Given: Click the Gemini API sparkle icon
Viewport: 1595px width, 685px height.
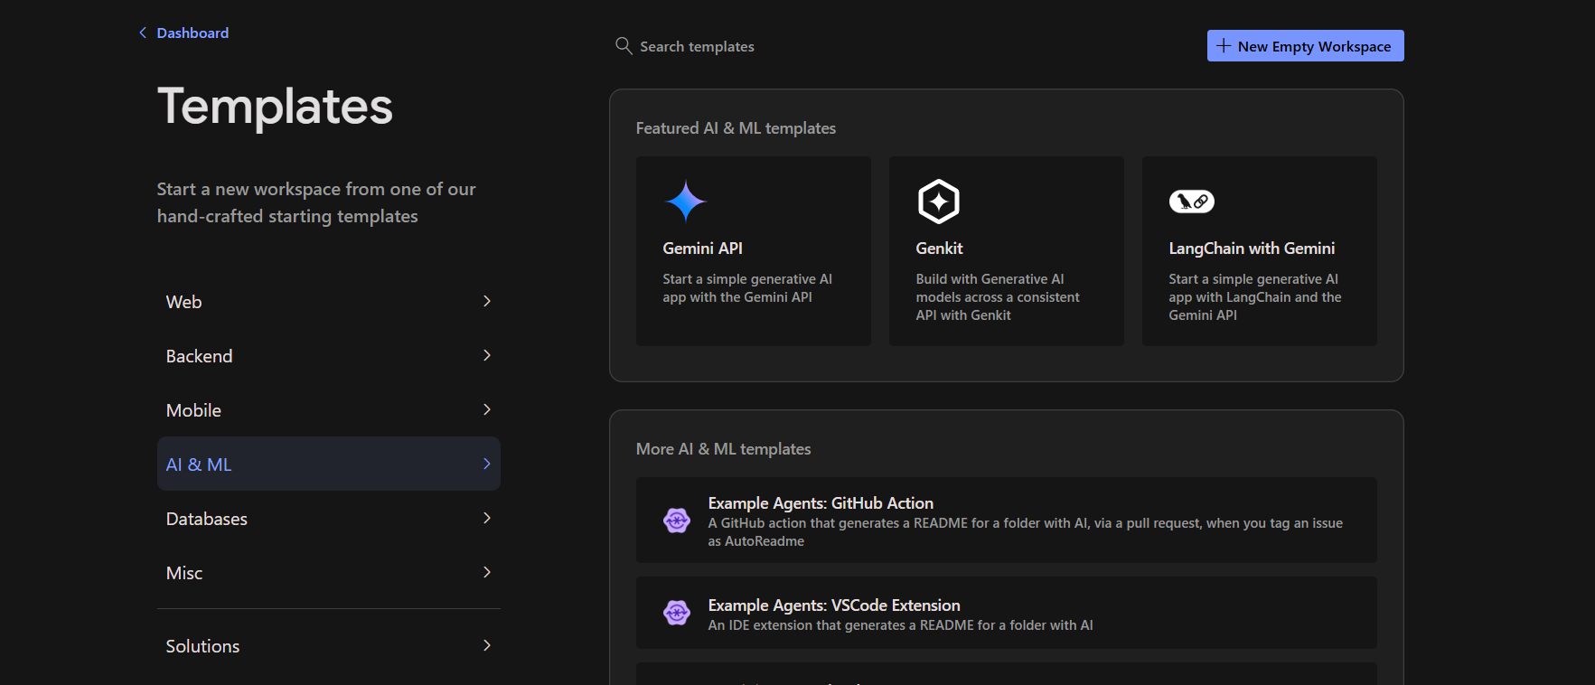Looking at the screenshot, I should (x=686, y=201).
